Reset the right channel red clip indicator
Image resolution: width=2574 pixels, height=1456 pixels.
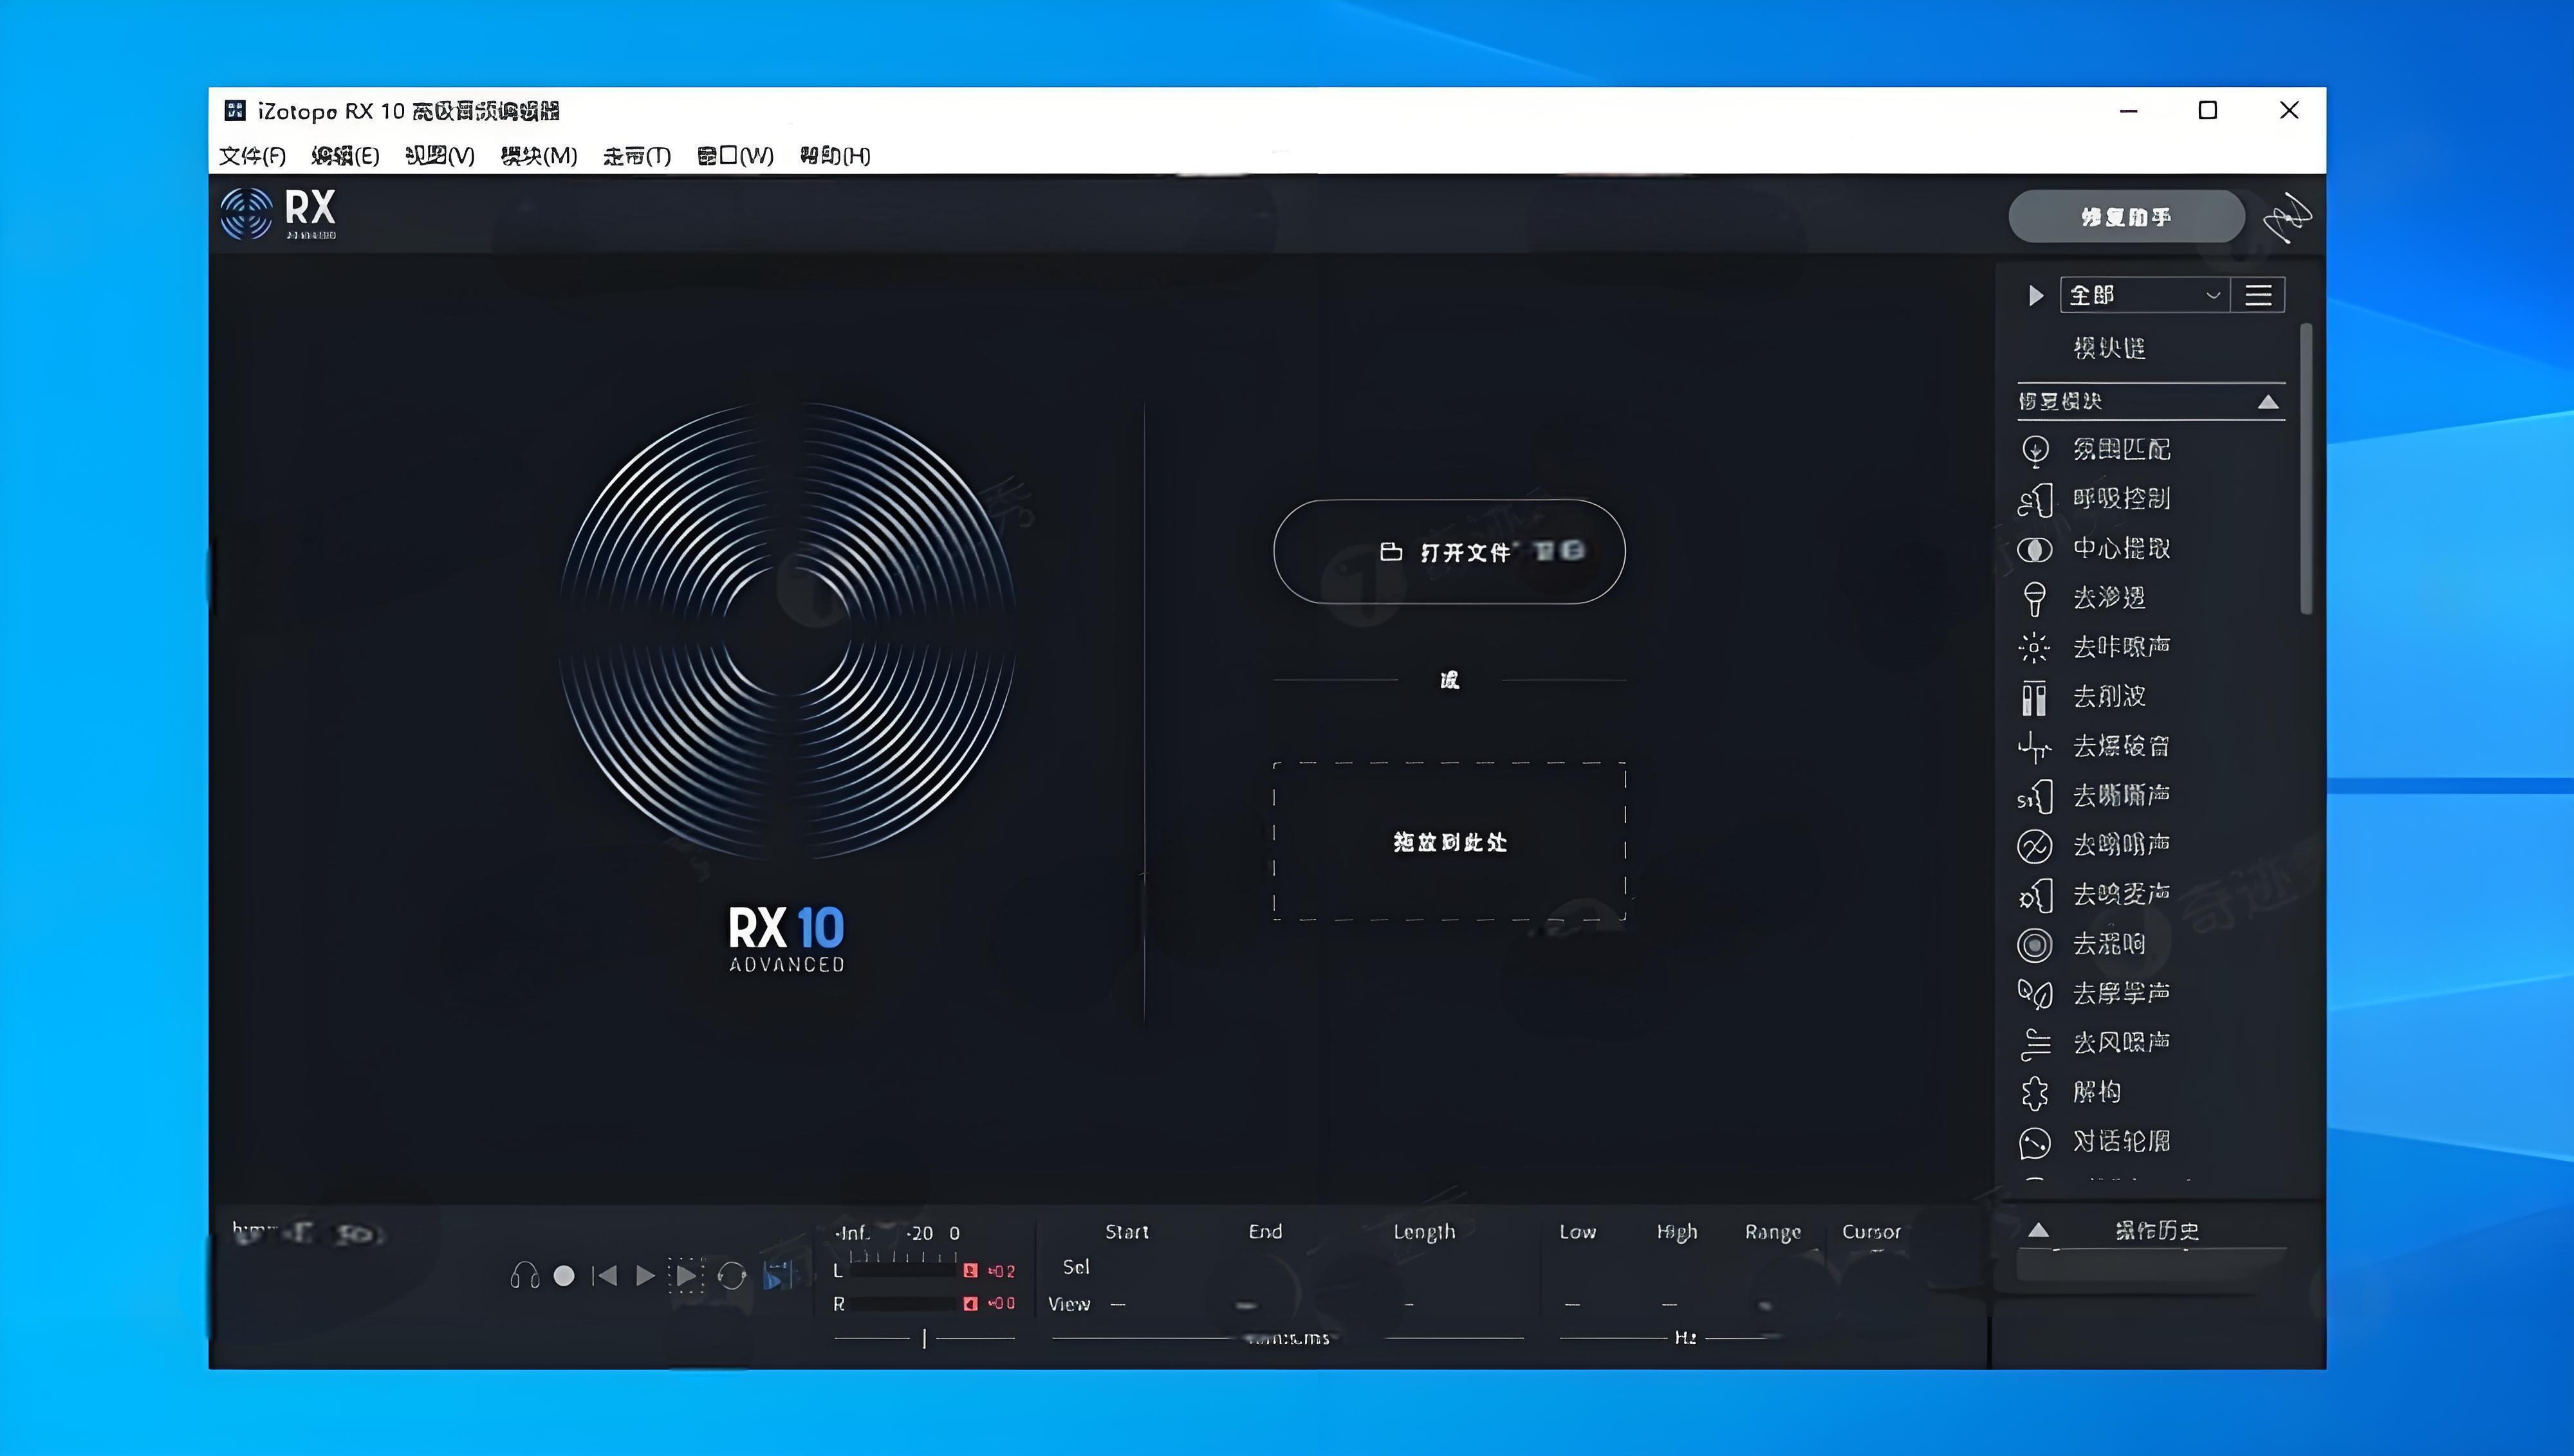(x=969, y=1304)
